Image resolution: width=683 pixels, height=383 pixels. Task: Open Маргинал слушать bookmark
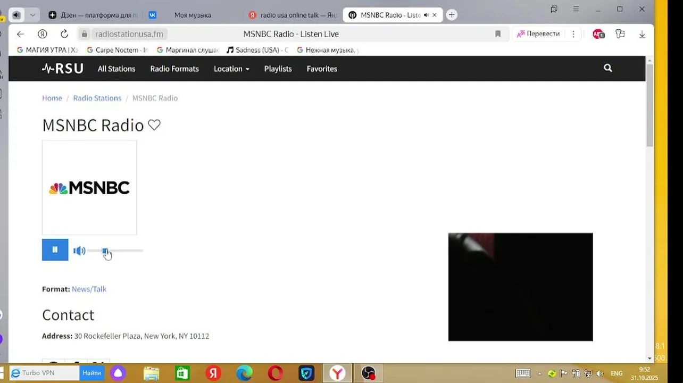(188, 50)
